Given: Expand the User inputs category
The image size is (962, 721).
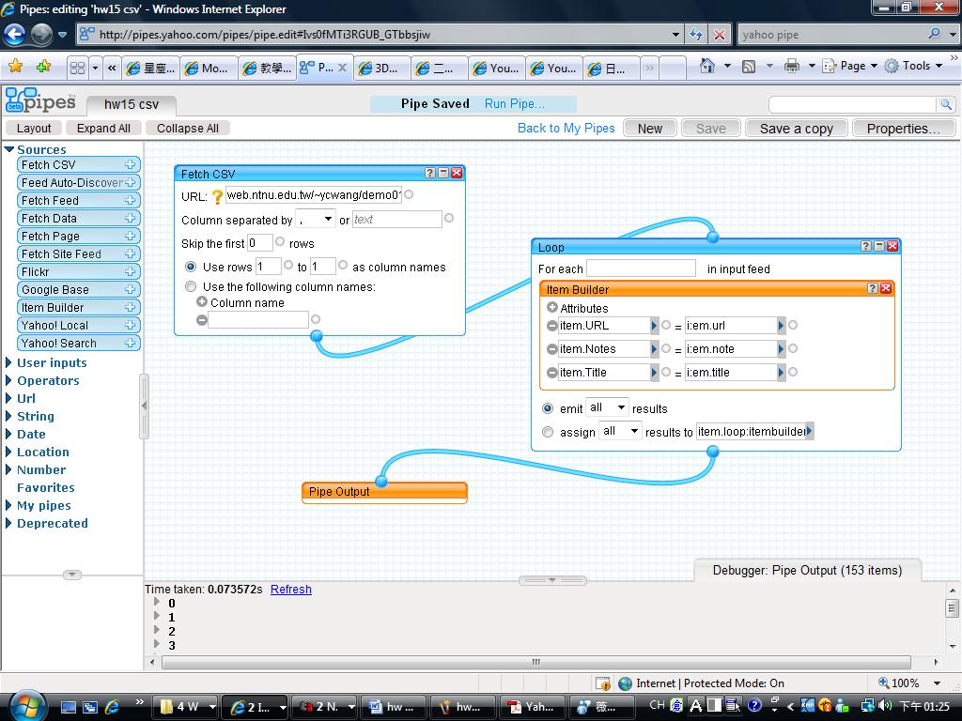Looking at the screenshot, I should [8, 362].
